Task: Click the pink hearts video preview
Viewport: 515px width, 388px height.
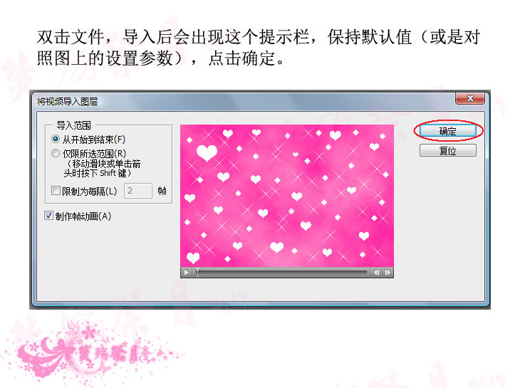Action: 287,196
